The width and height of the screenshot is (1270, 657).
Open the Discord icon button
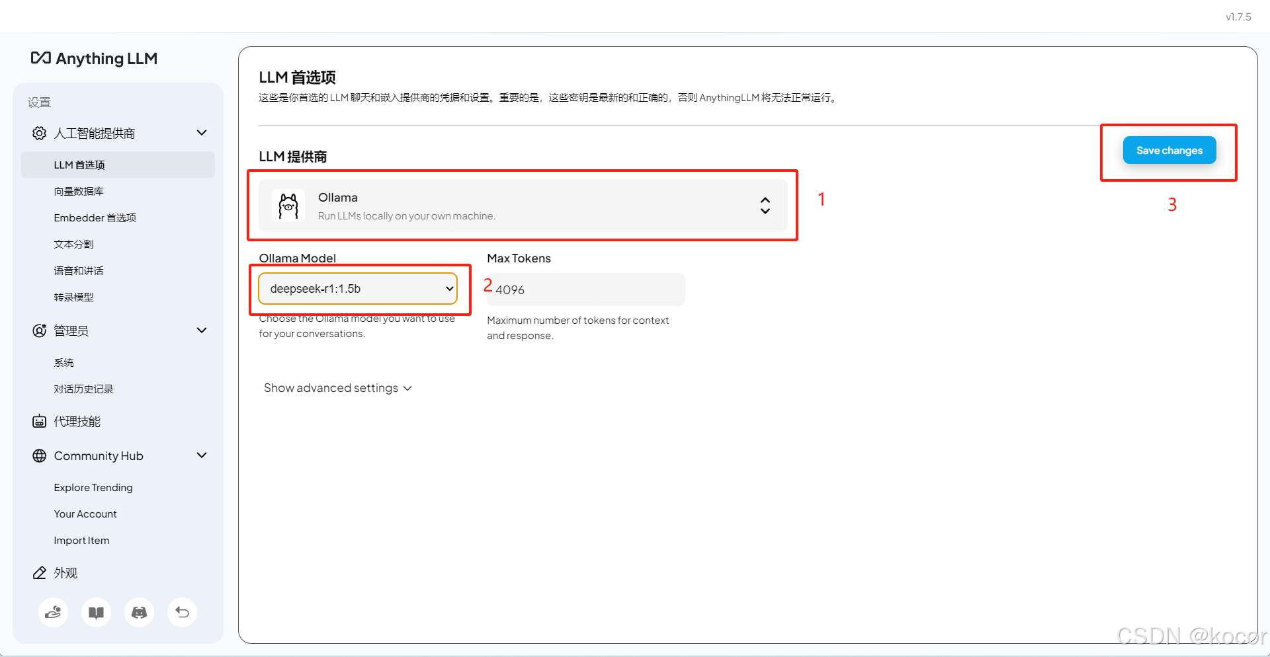tap(139, 612)
